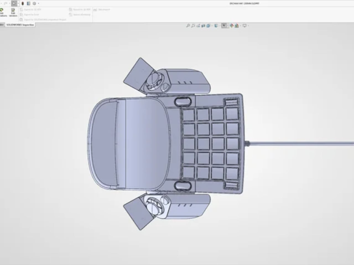
Task: Toggle the Select cursor tool
Action: [x=14, y=4]
